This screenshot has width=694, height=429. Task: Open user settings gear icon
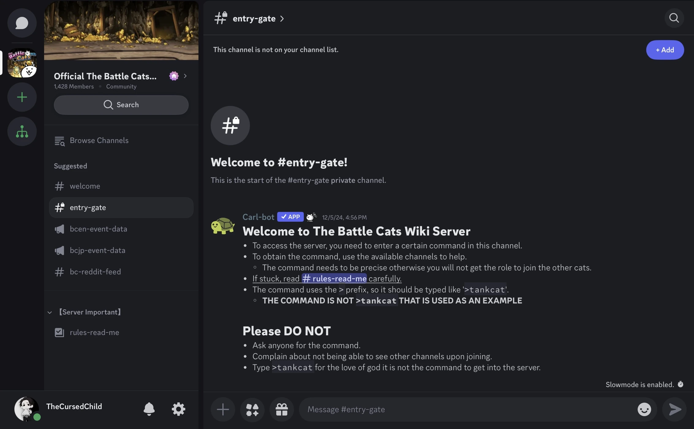(x=179, y=409)
